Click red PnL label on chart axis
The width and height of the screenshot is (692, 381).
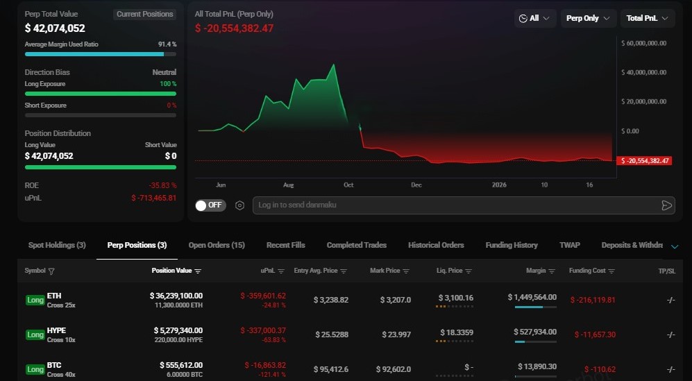pos(644,161)
